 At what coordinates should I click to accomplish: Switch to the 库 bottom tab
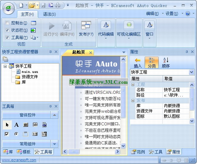pos(8,152)
